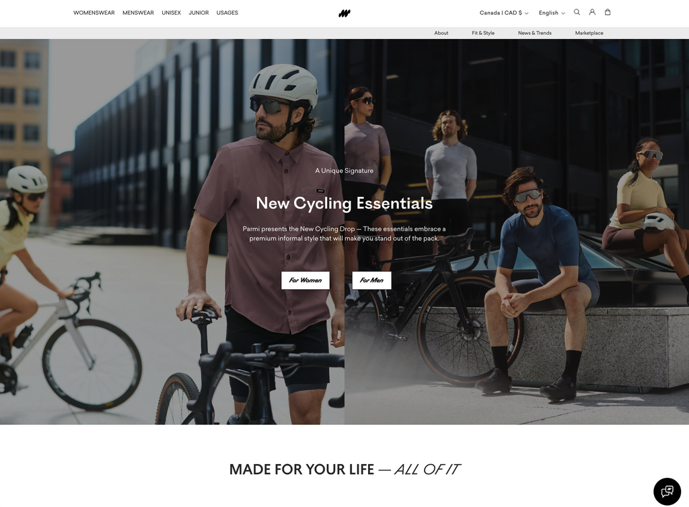Click the For Women button

(x=305, y=280)
